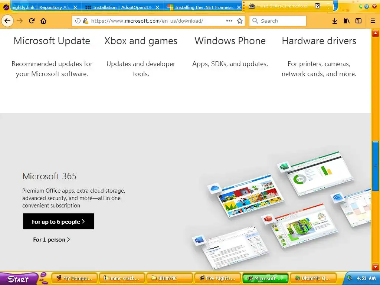Screen dimensions: 380x285
Task: Switch to mmc-crack taskbar window
Action: (x=122, y=278)
